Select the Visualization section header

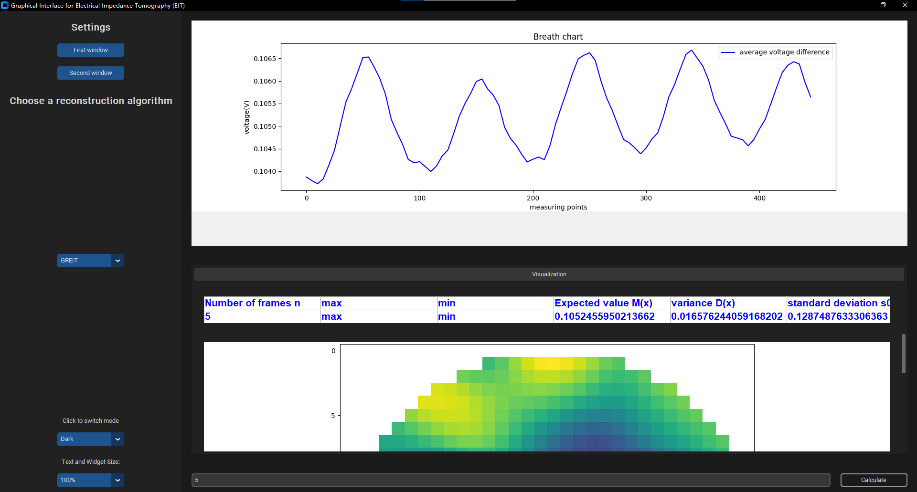pyautogui.click(x=549, y=274)
